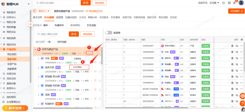Open 启动方式 - 正式版 dropdown
The width and height of the screenshot is (245, 112).
pos(208,3)
